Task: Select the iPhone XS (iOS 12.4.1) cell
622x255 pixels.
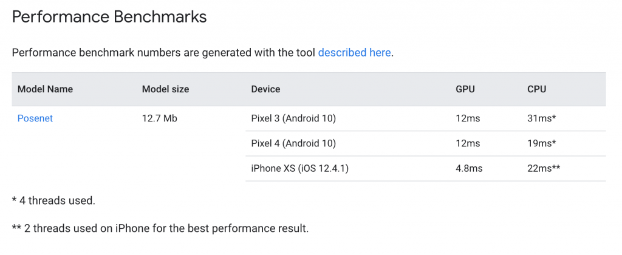Action: [x=300, y=169]
